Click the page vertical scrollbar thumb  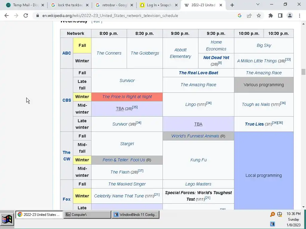(303, 72)
